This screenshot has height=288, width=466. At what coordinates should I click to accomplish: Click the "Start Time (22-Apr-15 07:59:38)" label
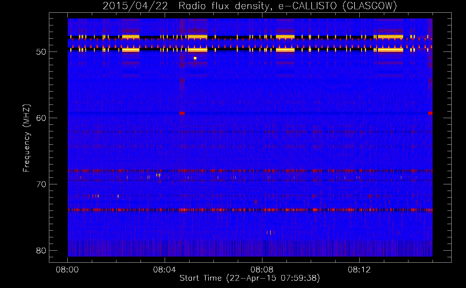250,278
